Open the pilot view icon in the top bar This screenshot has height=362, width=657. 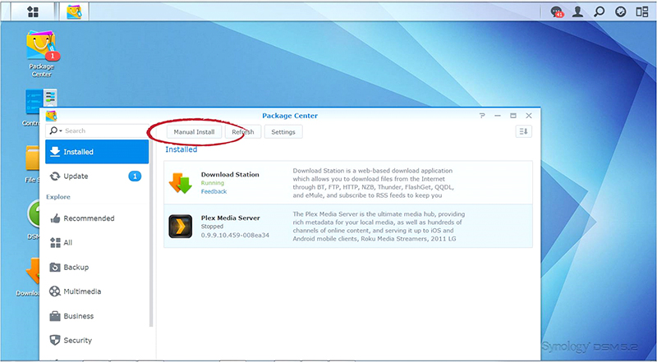click(621, 11)
